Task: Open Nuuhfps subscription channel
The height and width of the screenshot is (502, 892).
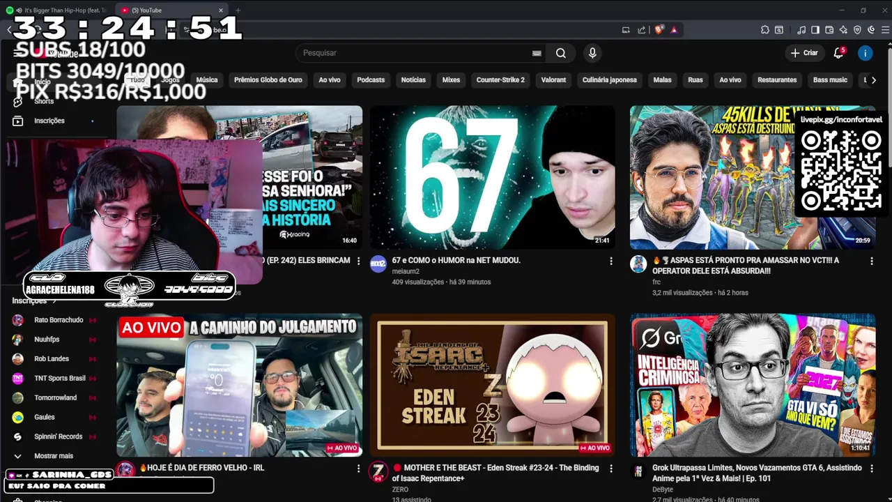Action: coord(54,340)
